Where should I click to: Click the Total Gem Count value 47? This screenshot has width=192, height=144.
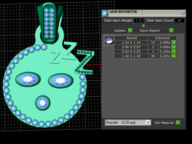(x=180, y=20)
